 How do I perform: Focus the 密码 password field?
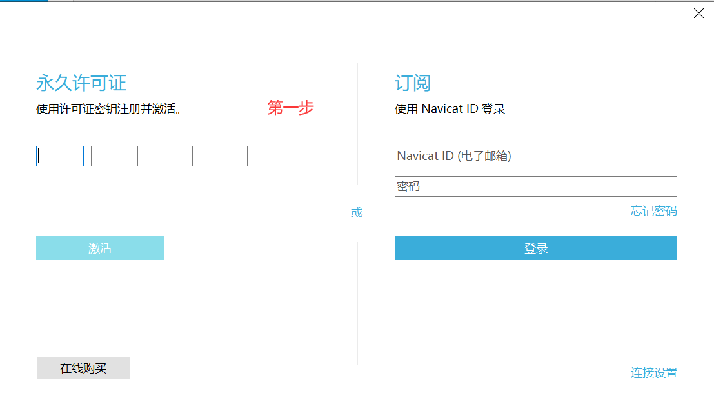535,186
